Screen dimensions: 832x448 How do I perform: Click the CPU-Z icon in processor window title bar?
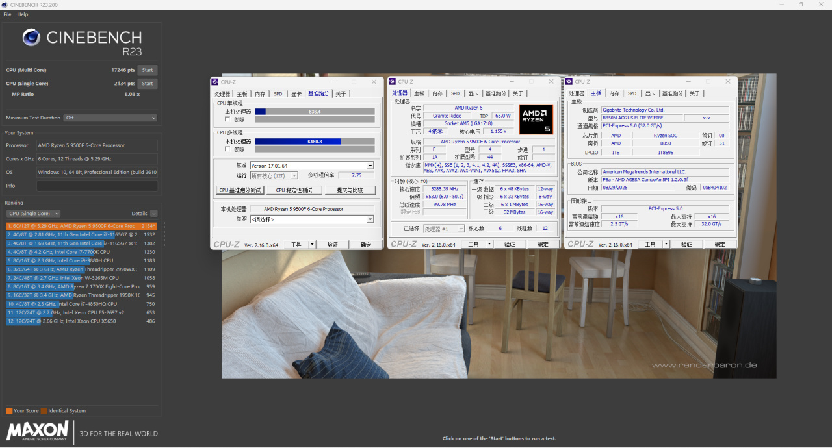coord(393,82)
